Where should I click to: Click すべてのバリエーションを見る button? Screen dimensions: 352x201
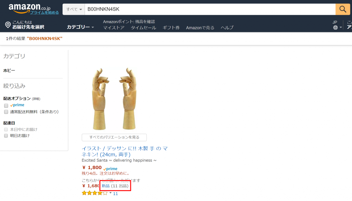[x=114, y=137]
